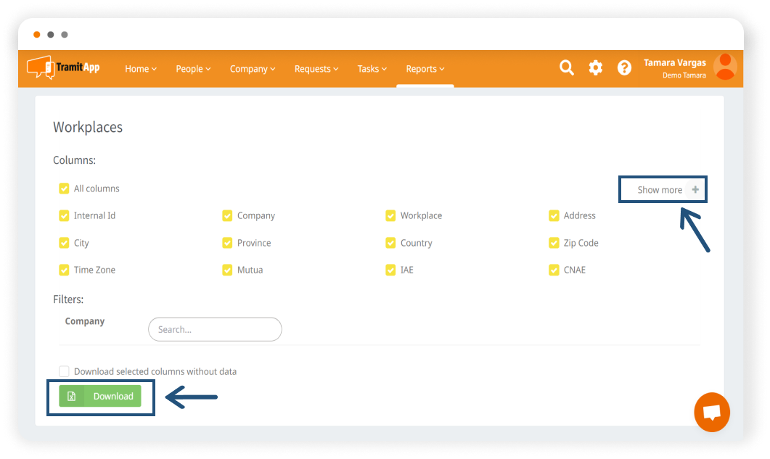Toggle the Internal Id column checkbox
770x459 pixels.
pos(64,215)
